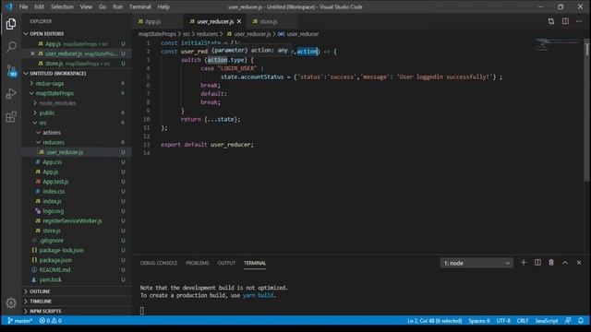Close the user_reducer.js editor tab
This screenshot has width=591, height=332.
[239, 21]
